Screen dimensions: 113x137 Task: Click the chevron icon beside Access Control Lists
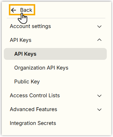[x=99, y=96]
